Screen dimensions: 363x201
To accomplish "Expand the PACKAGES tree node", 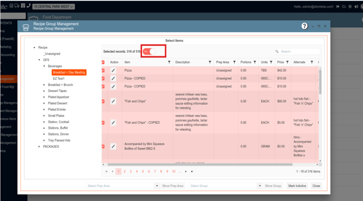I will 39,146.
